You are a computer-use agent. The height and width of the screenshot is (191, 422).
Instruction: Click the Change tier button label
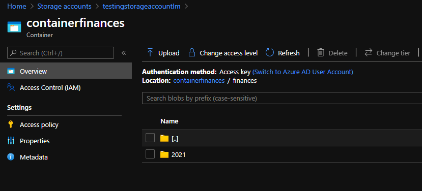pos(393,53)
